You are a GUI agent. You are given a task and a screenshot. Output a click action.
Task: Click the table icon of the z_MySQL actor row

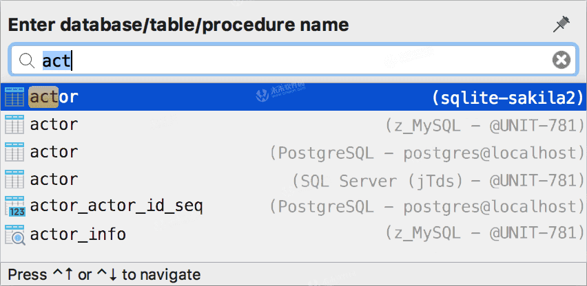[x=14, y=124]
